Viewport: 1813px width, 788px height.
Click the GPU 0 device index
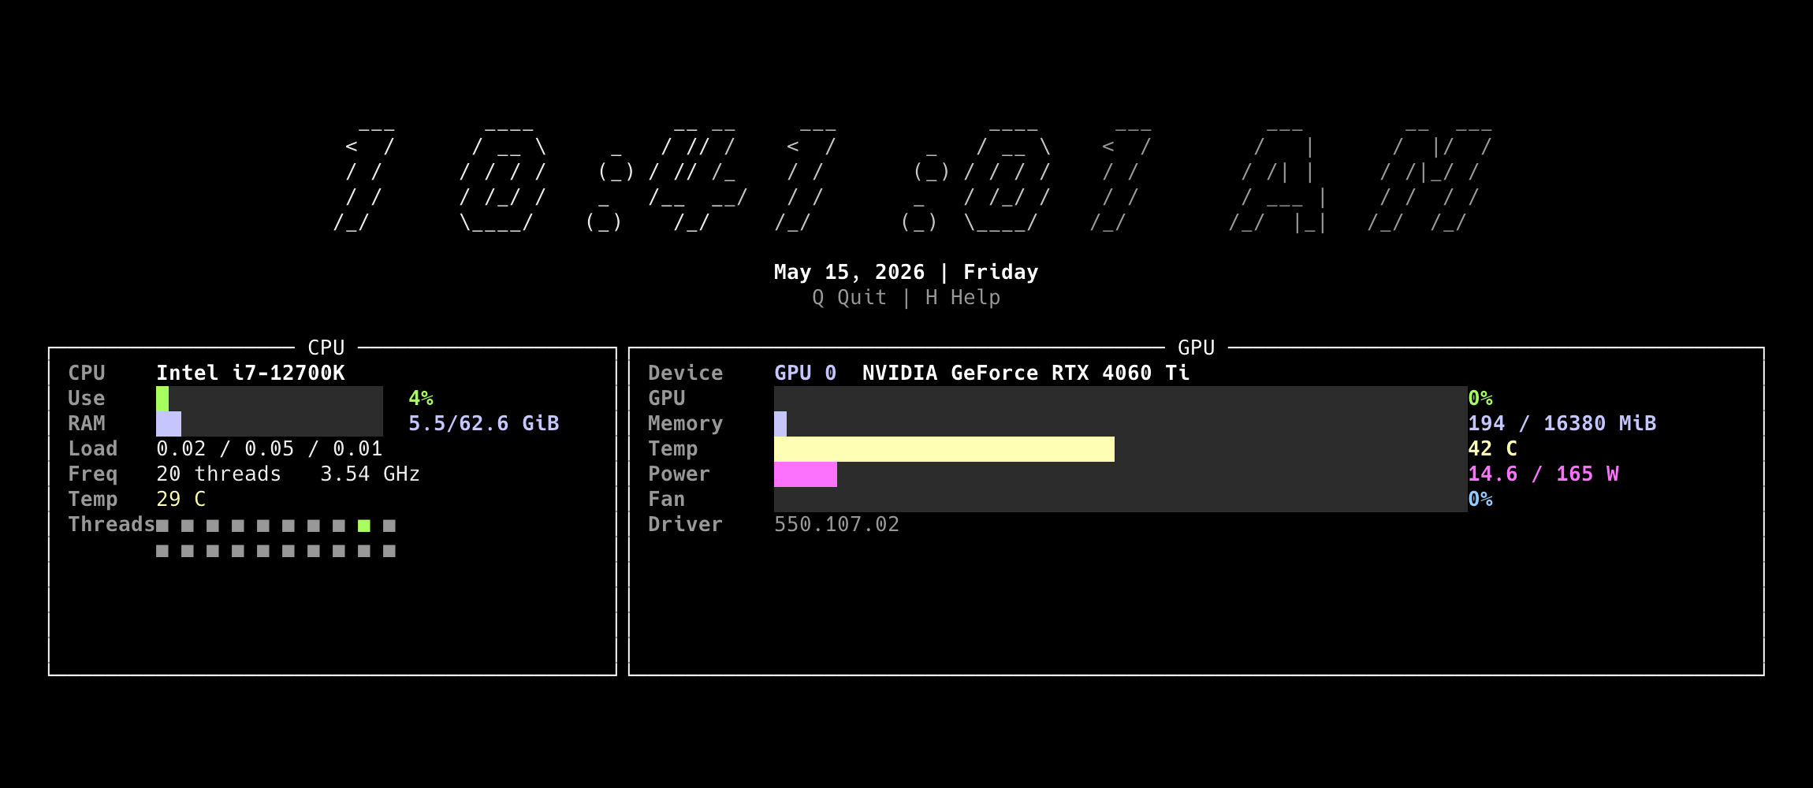[x=805, y=373]
